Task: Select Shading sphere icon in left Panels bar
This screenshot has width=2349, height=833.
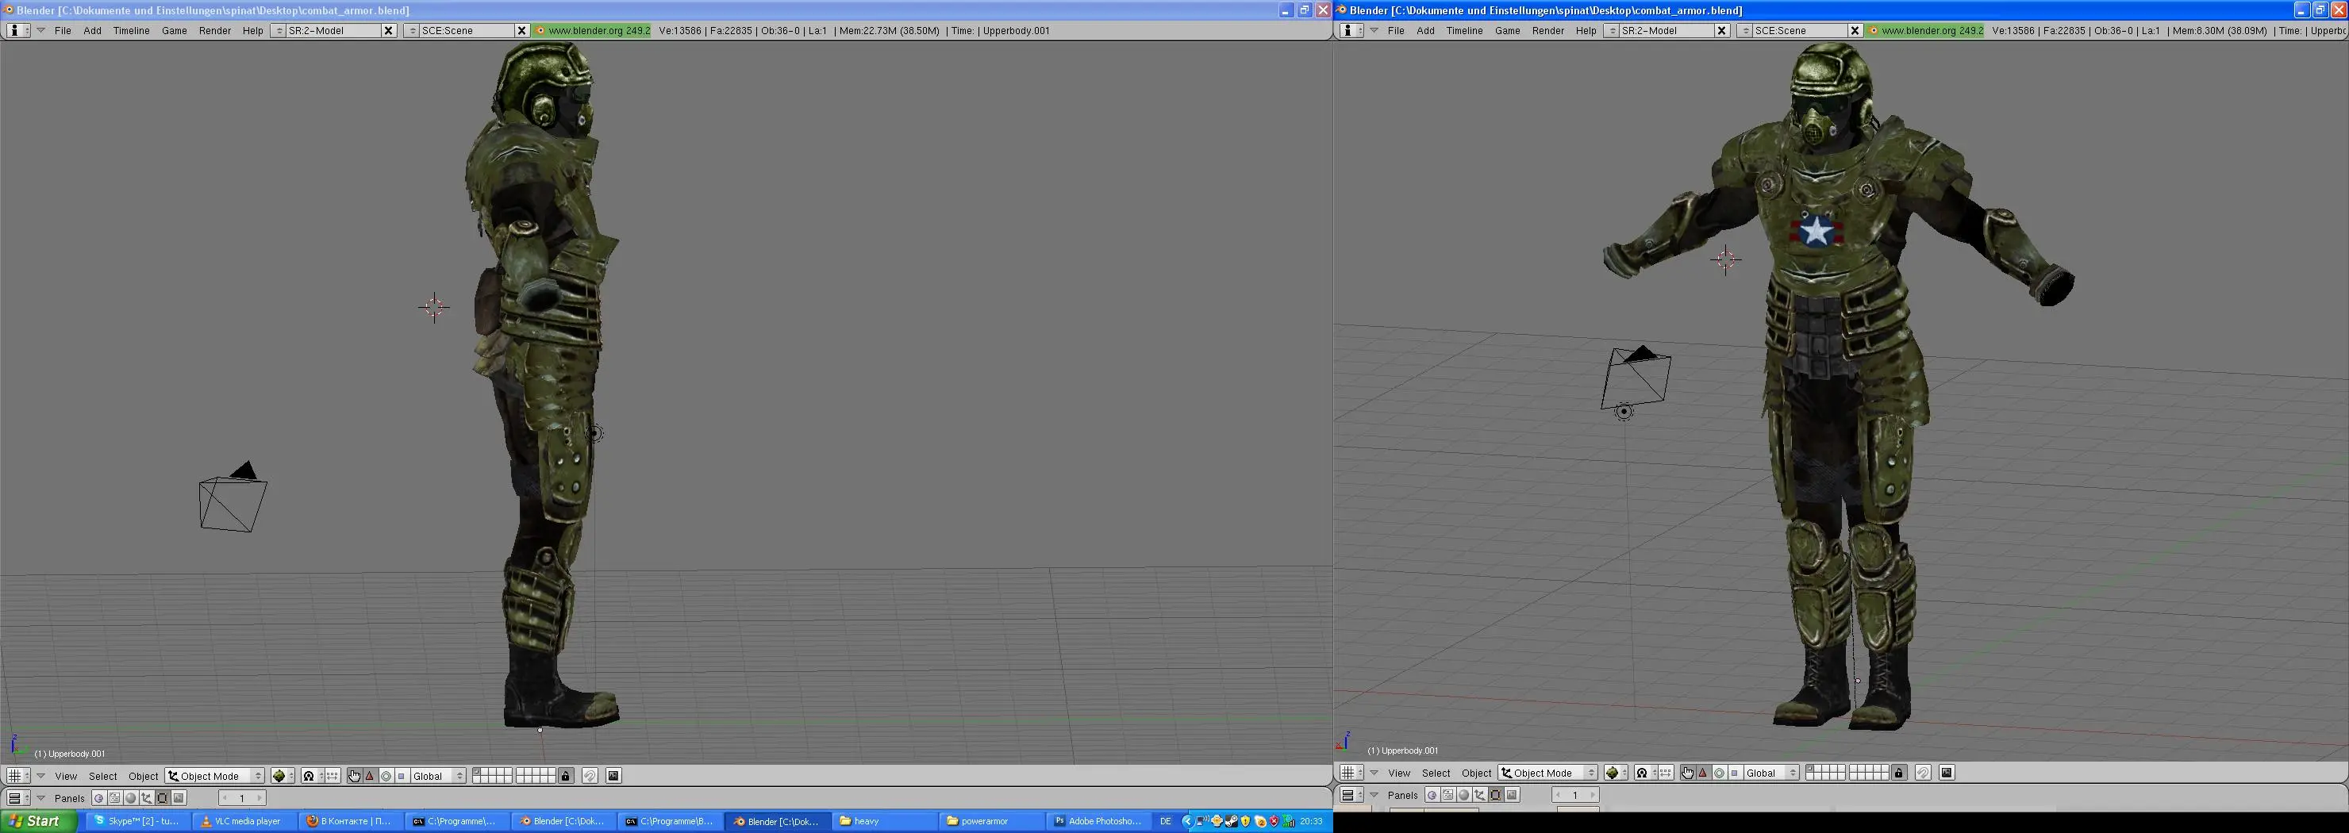Action: click(x=130, y=798)
